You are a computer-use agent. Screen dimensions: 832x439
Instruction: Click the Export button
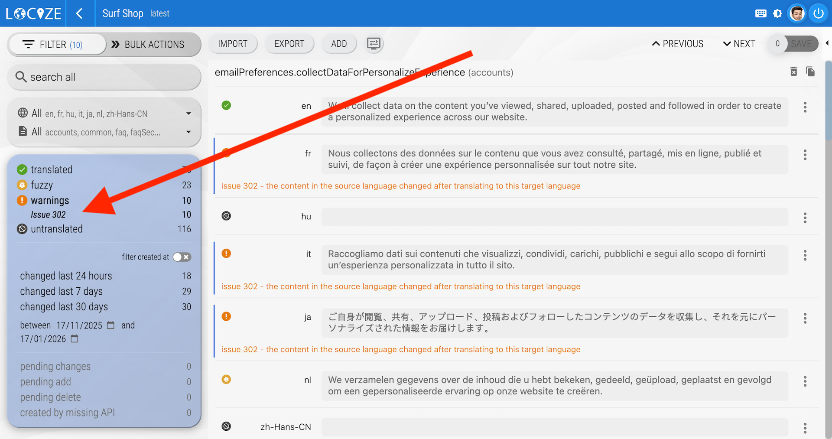tap(289, 44)
